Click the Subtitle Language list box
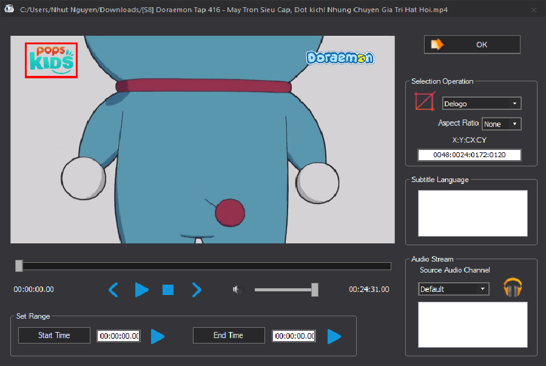Image resolution: width=546 pixels, height=366 pixels. point(473,213)
